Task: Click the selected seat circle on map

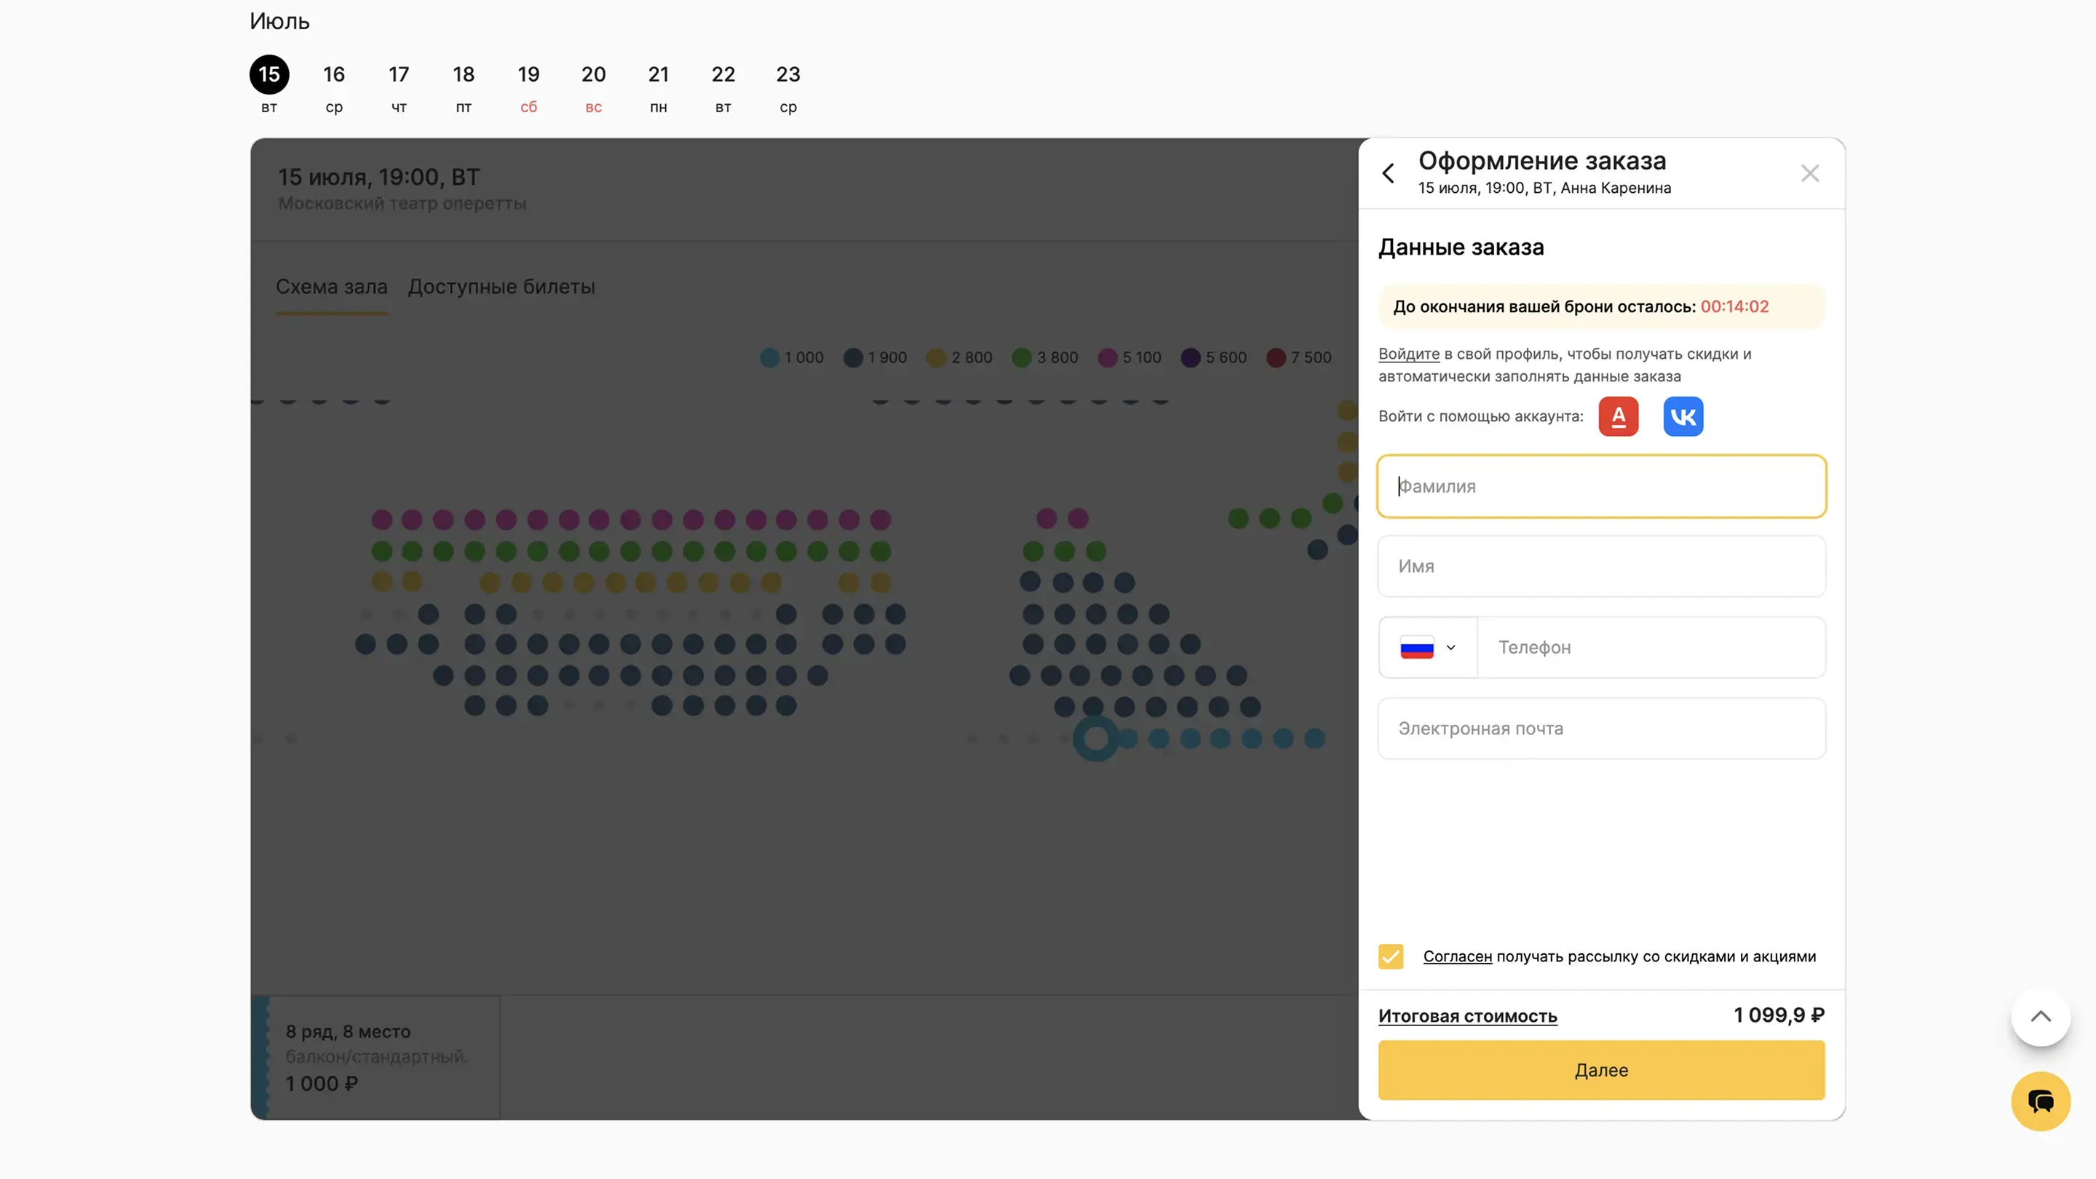Action: click(x=1095, y=739)
